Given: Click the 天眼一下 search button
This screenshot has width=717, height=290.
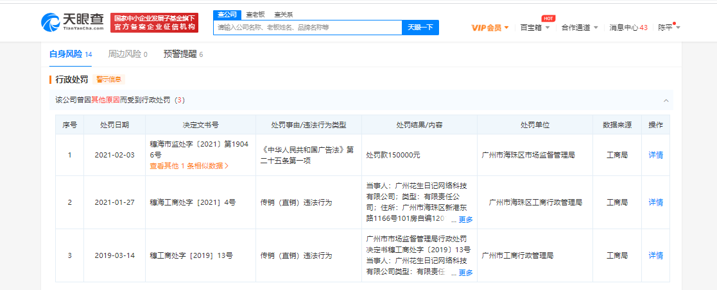Looking at the screenshot, I should [x=420, y=28].
